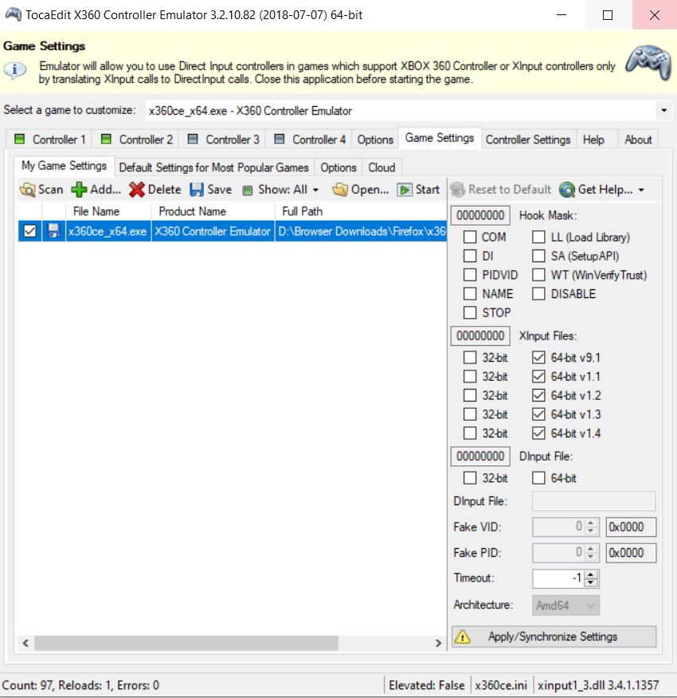Check WT (WinVerifyTrust) option
Screen dimensions: 677x698
(538, 275)
